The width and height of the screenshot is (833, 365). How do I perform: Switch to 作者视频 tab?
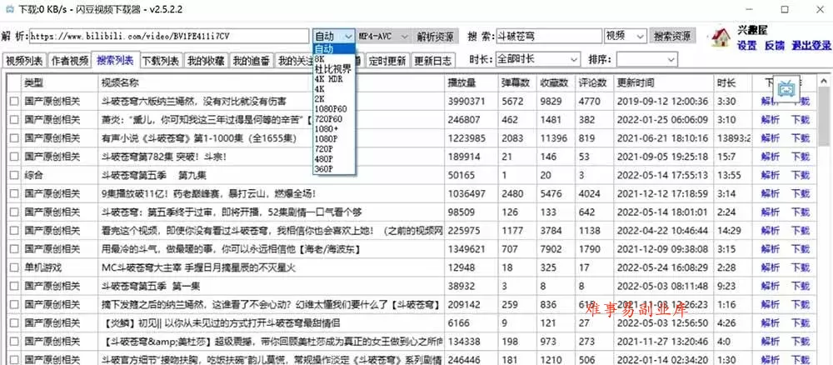tap(70, 61)
